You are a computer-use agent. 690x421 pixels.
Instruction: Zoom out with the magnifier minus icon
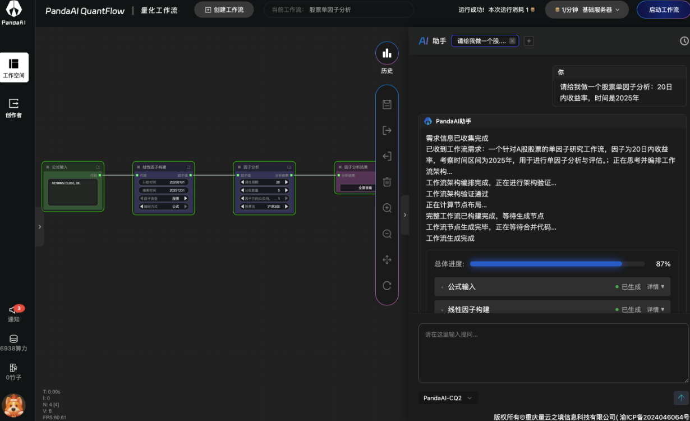[387, 234]
